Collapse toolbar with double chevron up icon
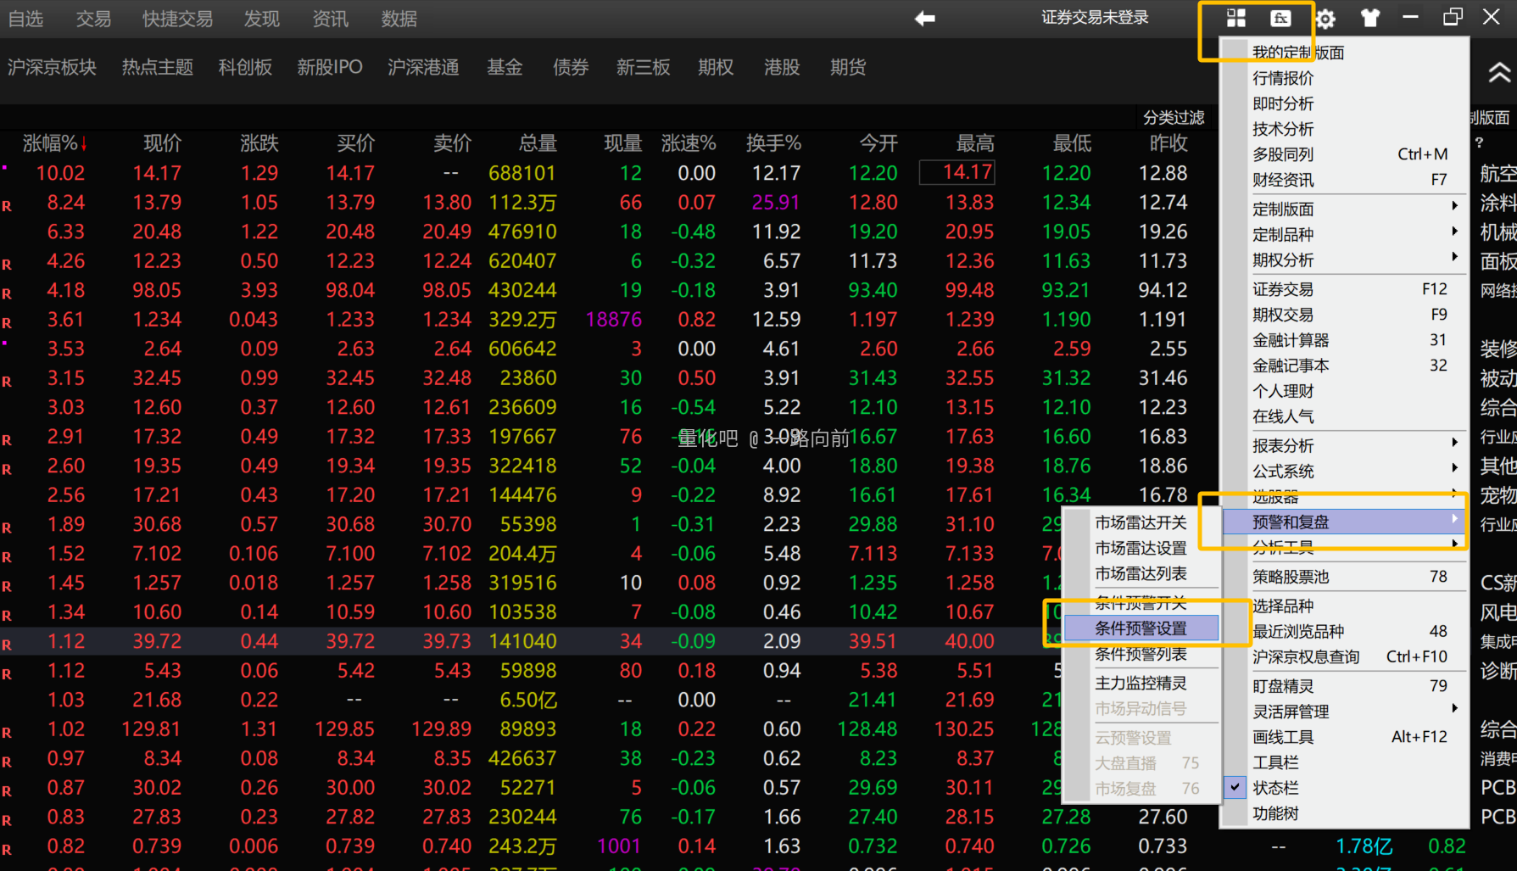The height and width of the screenshot is (871, 1517). [1499, 74]
